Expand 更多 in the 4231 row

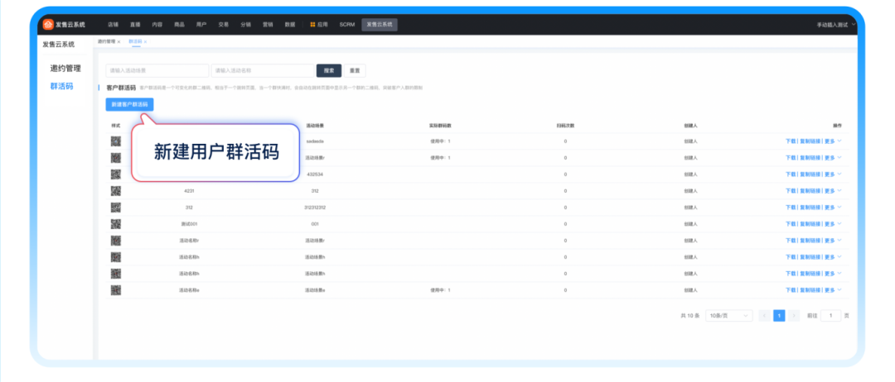point(833,191)
